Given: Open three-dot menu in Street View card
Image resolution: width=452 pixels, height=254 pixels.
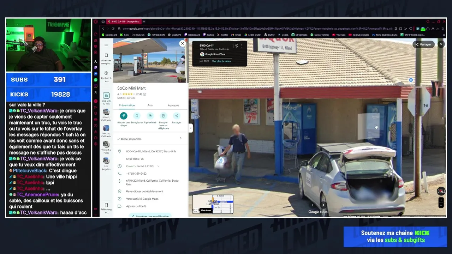Looking at the screenshot, I should point(242,46).
